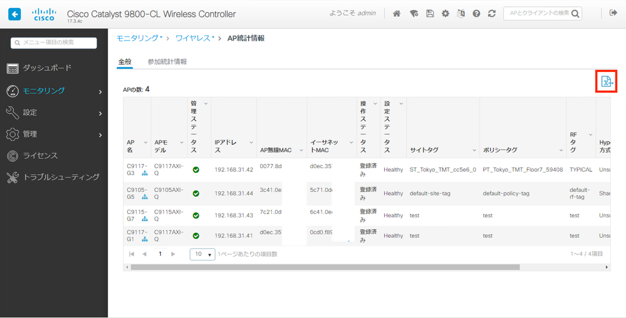The image size is (626, 318).
Task: Switch to 参加統計情報 tab
Action: point(167,62)
